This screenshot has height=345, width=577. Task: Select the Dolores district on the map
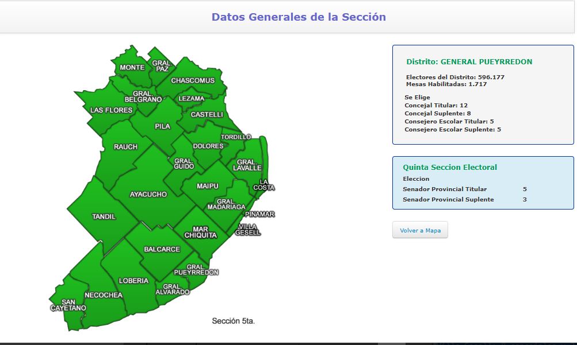(208, 146)
